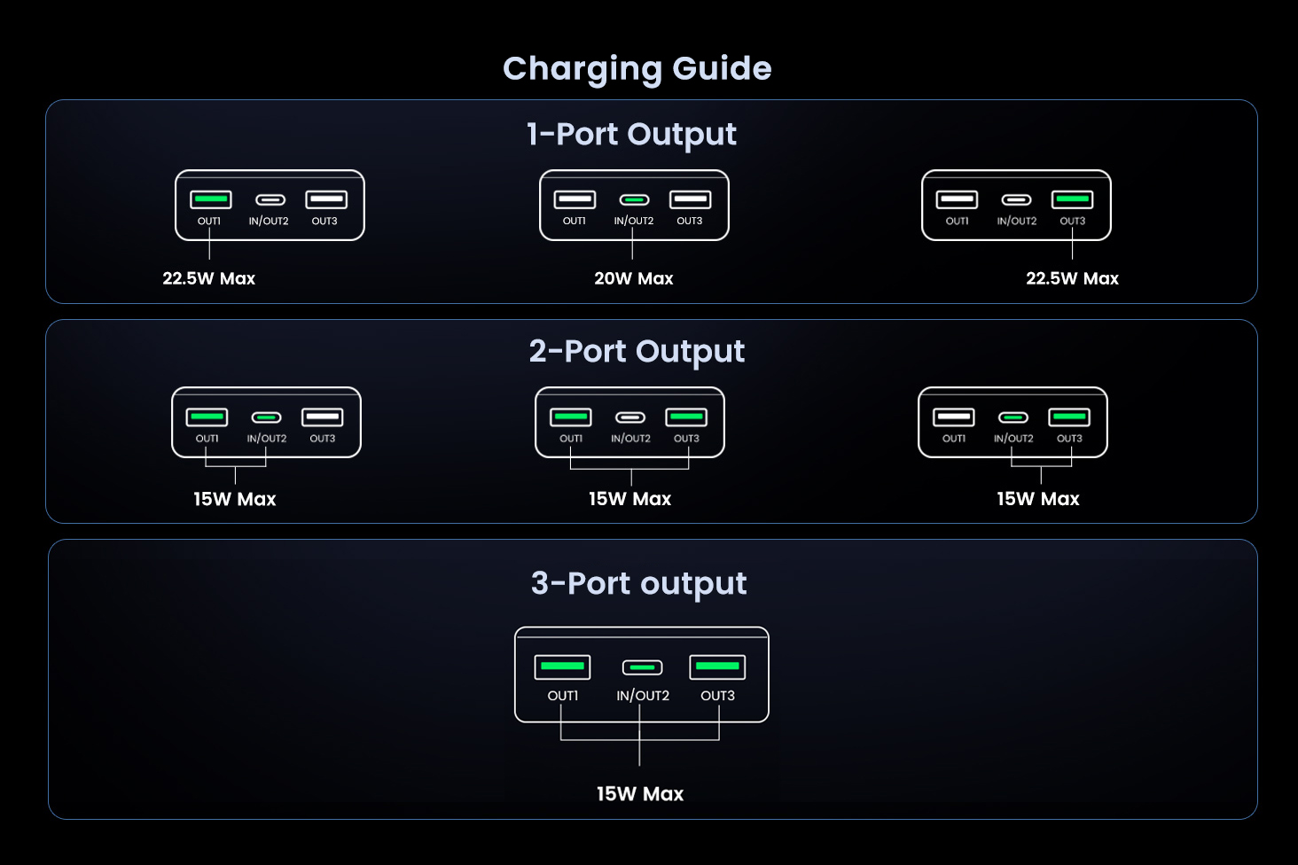Click the "20W Max" label

coord(633,278)
